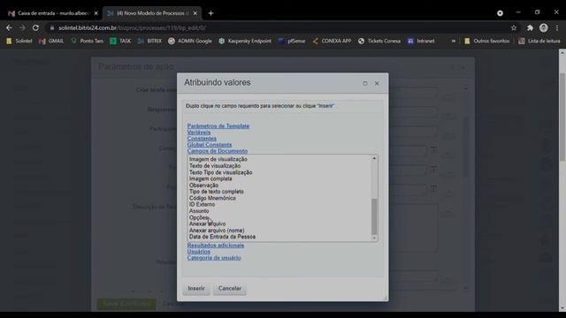Maximize the Atribuindo valores dialog
The image size is (566, 318).
point(365,83)
